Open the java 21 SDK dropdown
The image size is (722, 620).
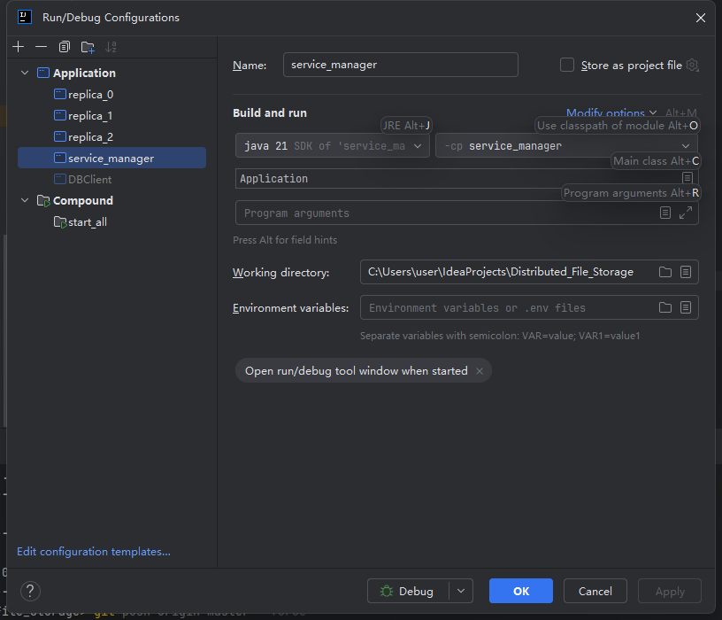point(332,145)
